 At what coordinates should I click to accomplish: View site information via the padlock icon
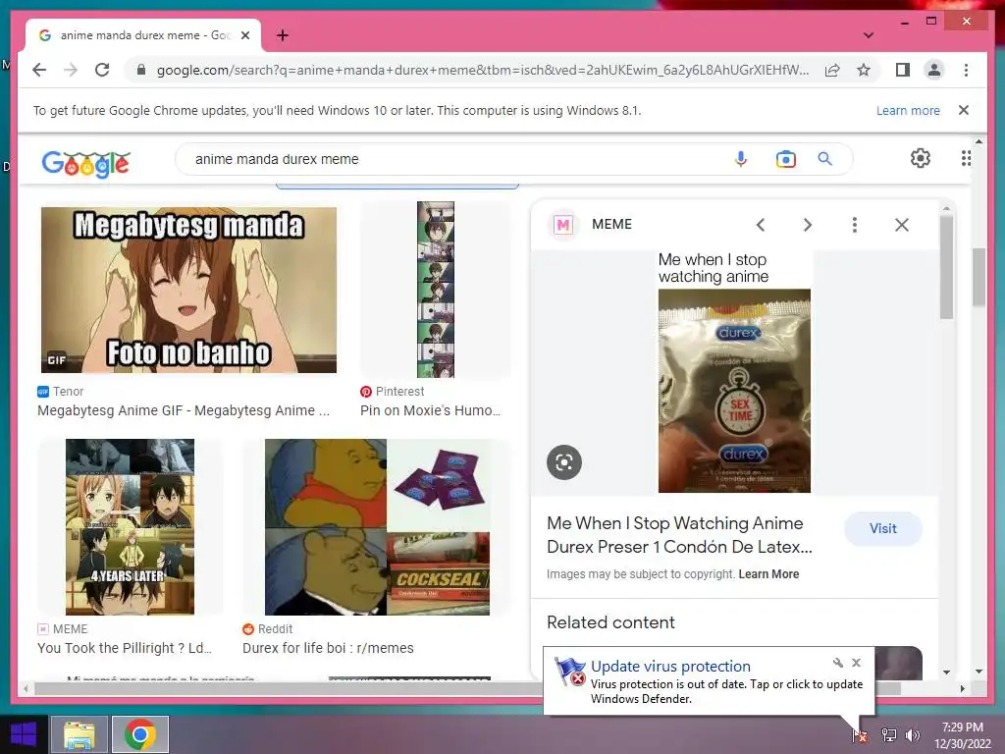tap(141, 70)
